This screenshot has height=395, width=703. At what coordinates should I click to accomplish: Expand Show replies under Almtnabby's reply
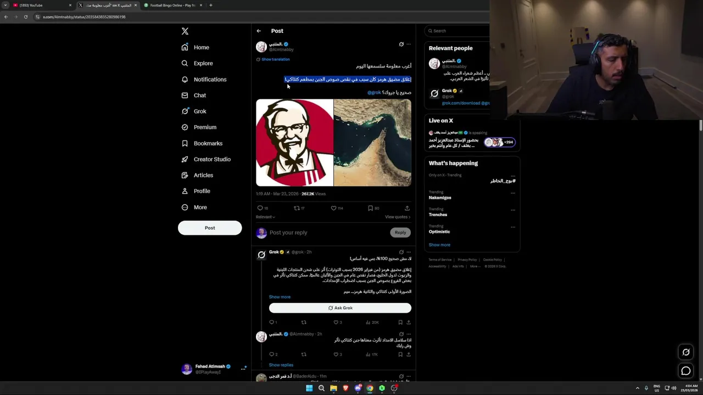pos(281,365)
